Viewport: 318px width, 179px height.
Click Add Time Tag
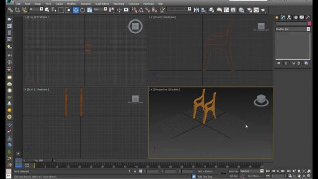tap(204, 177)
